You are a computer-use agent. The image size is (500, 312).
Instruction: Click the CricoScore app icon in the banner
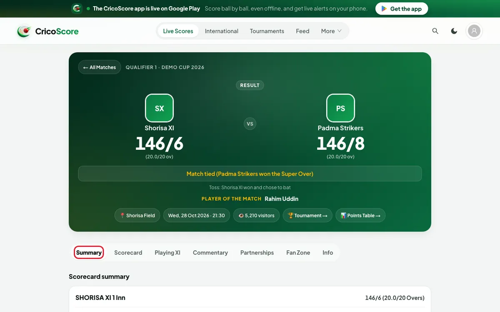(x=77, y=8)
